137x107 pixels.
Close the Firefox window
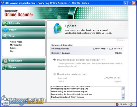[x=134, y=3]
